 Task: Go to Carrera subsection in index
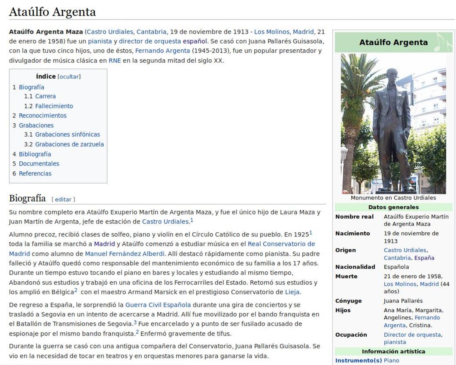point(45,96)
